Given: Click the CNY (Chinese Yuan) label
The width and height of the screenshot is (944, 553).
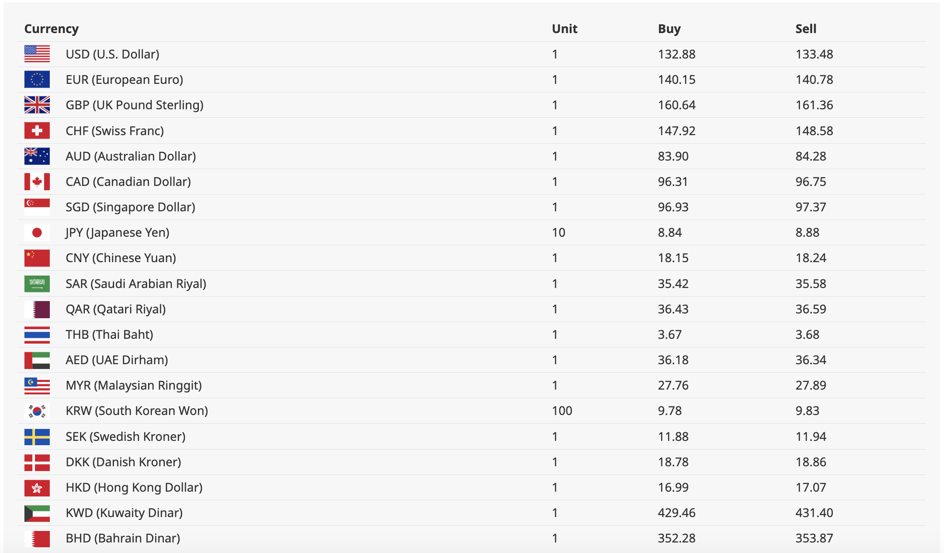Looking at the screenshot, I should pos(121,258).
